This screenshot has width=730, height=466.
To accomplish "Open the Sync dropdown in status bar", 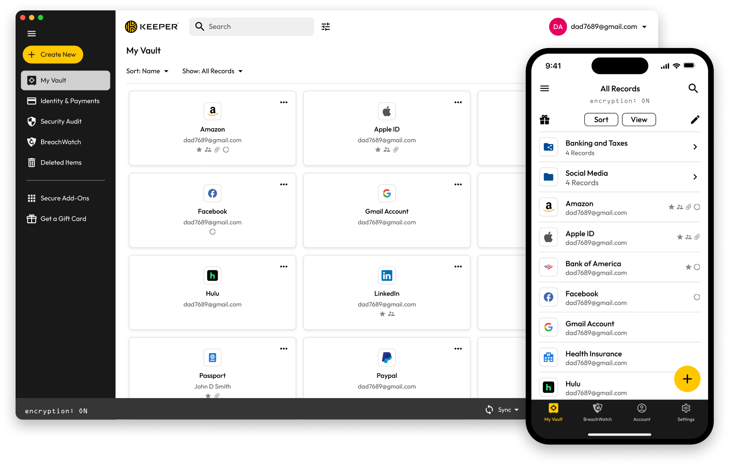I will tap(508, 410).
